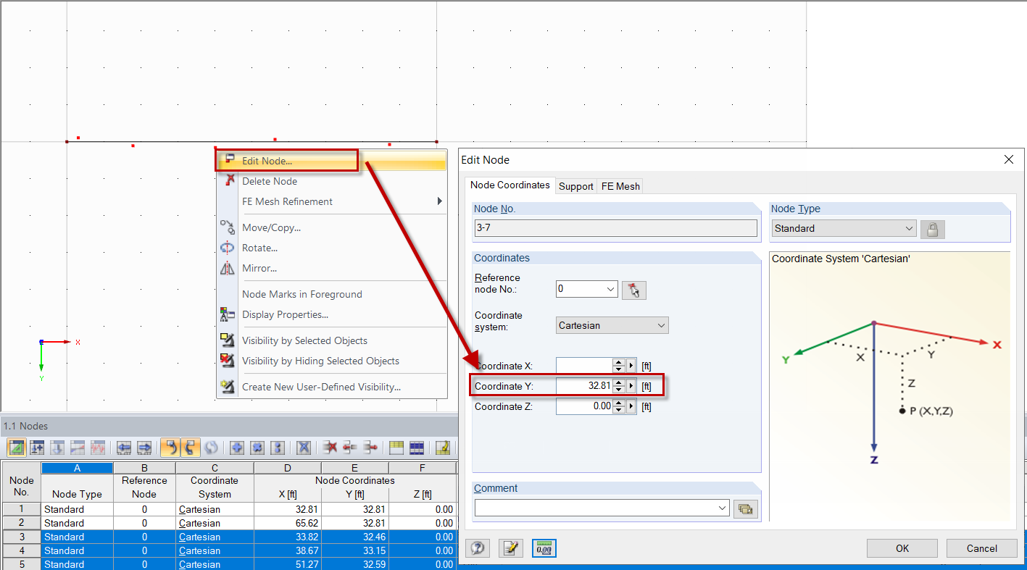The height and width of the screenshot is (570, 1027).
Task: Open the units and decimal places settings
Action: click(544, 548)
